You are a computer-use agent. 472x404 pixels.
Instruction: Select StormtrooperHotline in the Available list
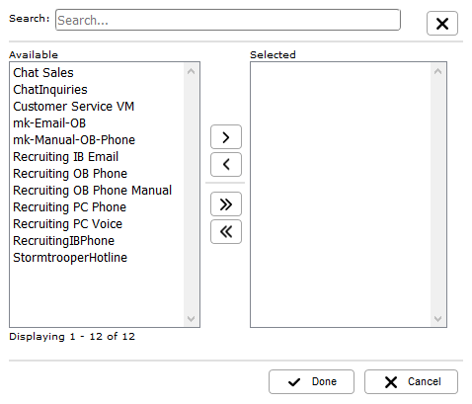(97, 257)
